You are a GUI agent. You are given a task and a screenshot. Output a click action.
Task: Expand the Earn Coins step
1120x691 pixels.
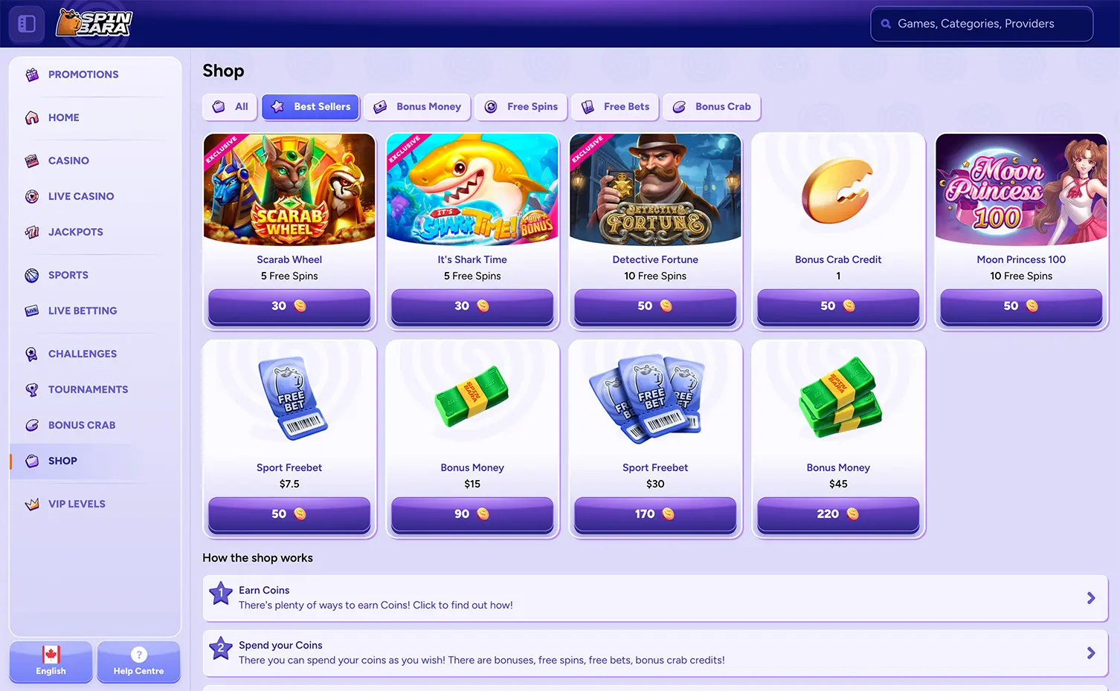(655, 598)
